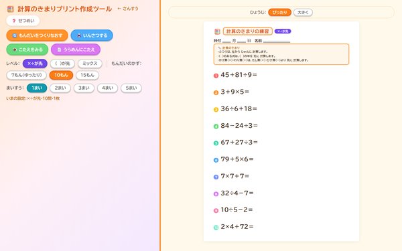Print with the いんさつする button
The image size is (402, 251).
92,35
